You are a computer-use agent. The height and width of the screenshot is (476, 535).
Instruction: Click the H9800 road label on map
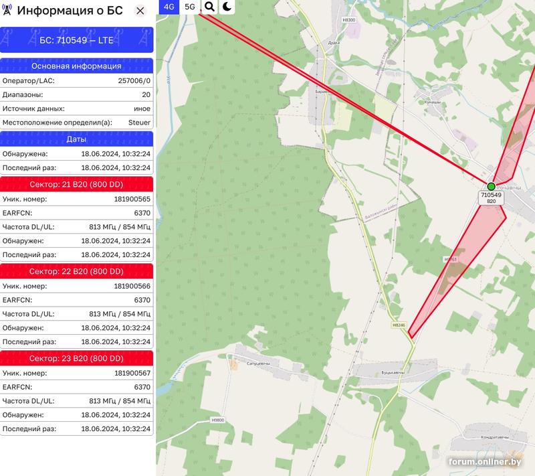(218, 420)
